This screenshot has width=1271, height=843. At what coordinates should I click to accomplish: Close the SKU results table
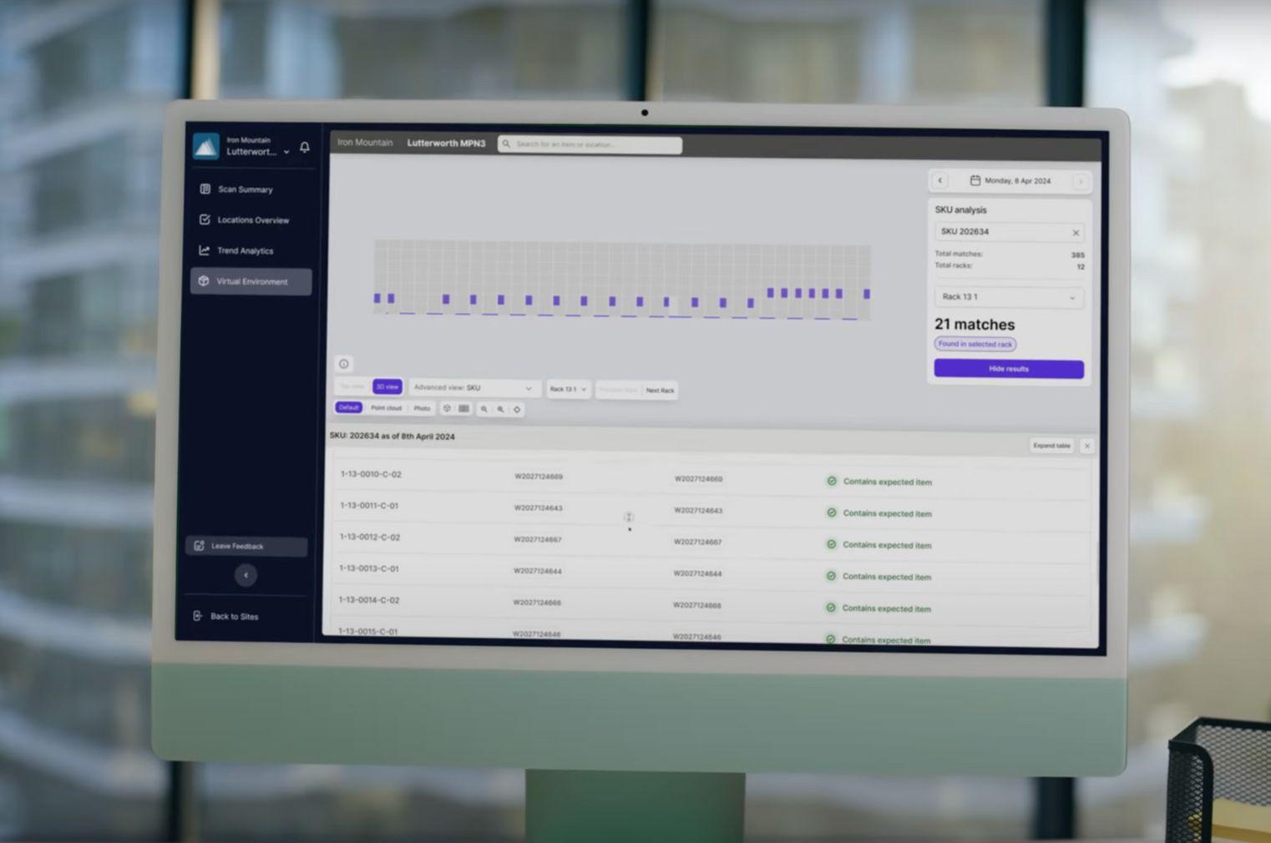click(1087, 447)
